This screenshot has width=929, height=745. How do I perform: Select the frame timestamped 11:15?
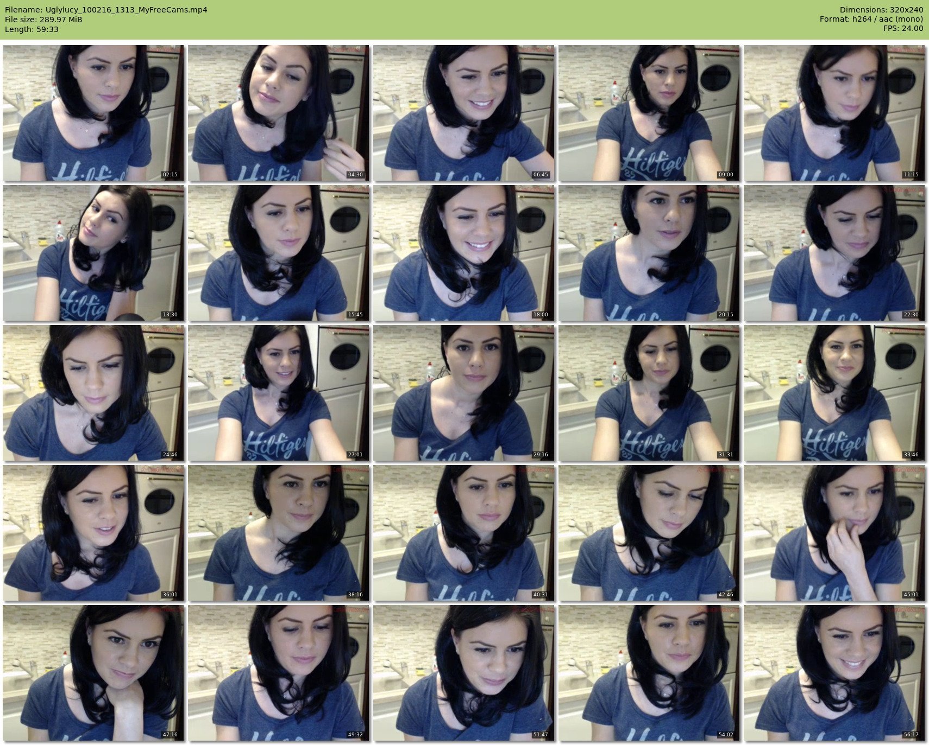coord(834,113)
